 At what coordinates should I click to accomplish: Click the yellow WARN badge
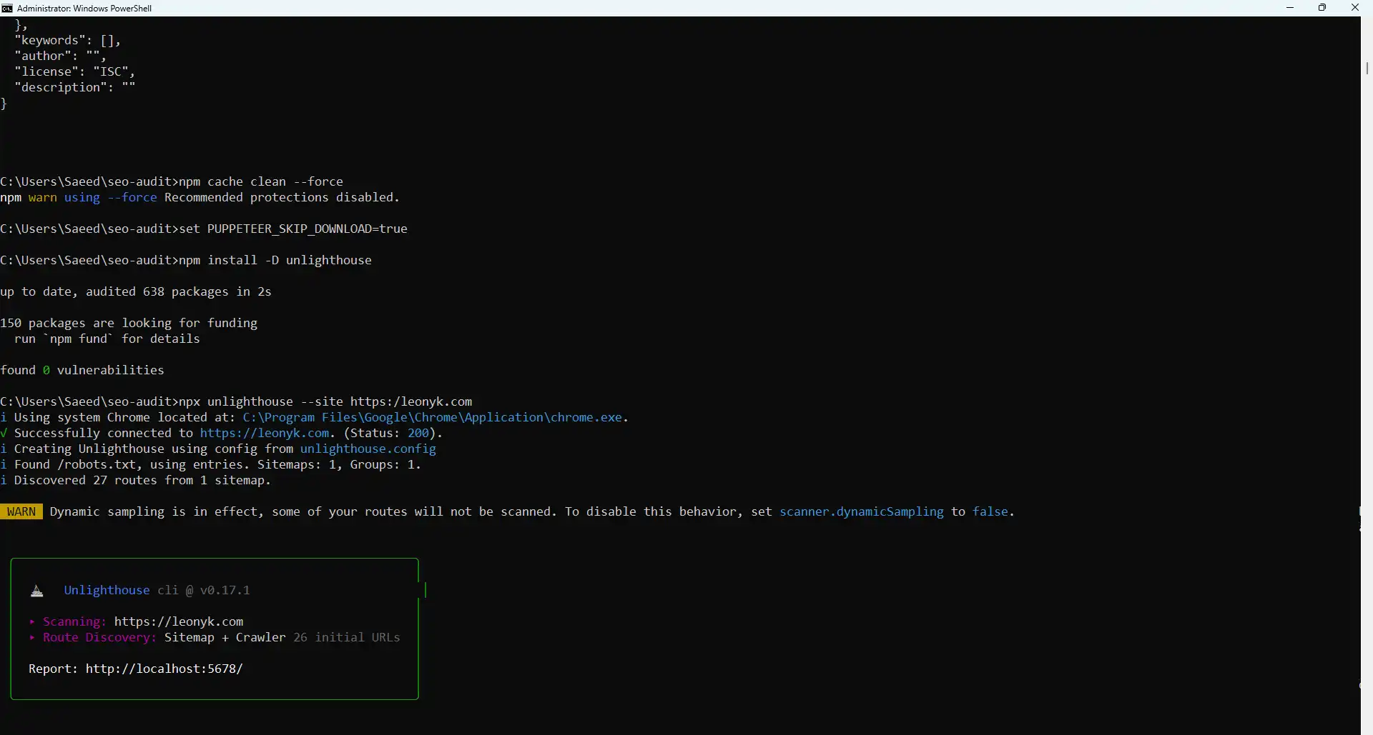[x=21, y=511]
